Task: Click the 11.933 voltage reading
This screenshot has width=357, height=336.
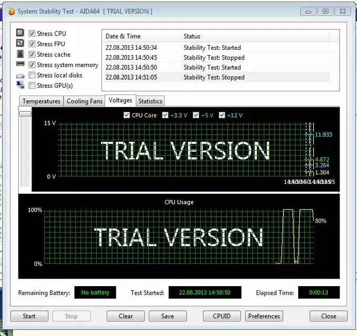Action: (x=323, y=134)
